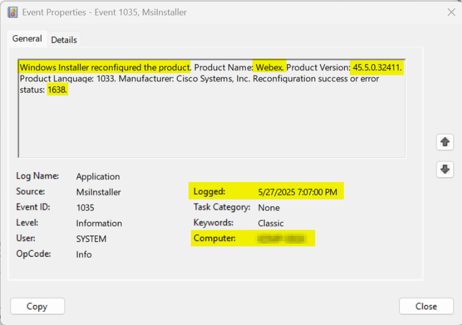
Task: Click the up arrow to view previous event
Action: [x=444, y=142]
